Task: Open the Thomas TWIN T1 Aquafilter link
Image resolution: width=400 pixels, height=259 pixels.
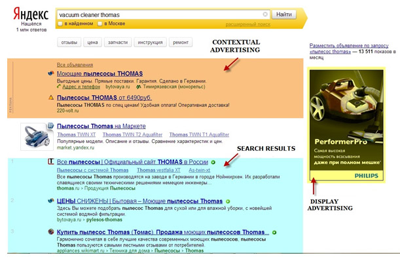Action: [199, 134]
